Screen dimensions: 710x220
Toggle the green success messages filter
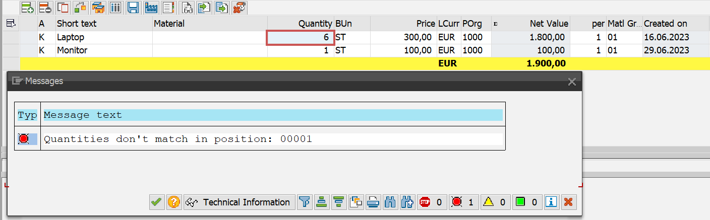click(x=526, y=202)
